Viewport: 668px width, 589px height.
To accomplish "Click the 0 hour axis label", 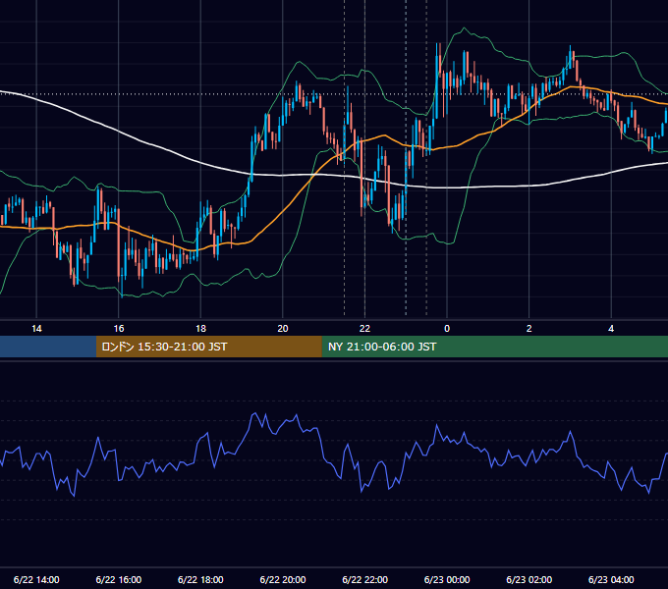I will [447, 329].
